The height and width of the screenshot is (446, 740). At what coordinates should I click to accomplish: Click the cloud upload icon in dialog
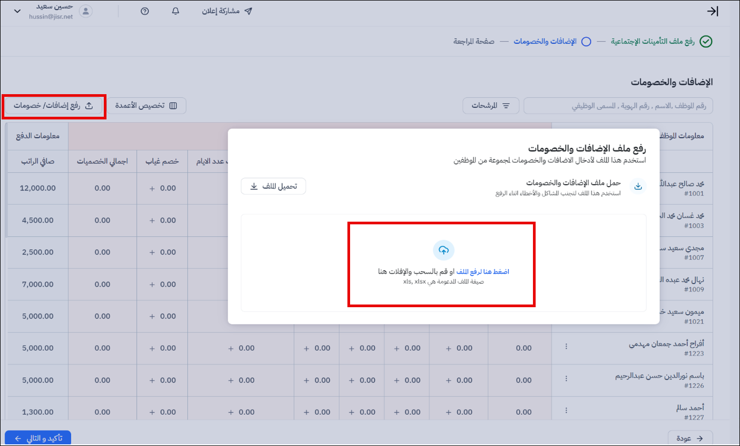click(x=444, y=250)
